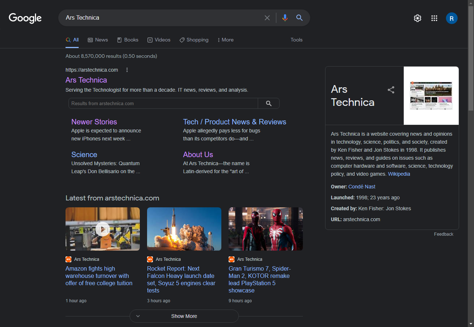Open the three-dot menu beside arstechnica.com URL
The height and width of the screenshot is (327, 474).
[127, 70]
